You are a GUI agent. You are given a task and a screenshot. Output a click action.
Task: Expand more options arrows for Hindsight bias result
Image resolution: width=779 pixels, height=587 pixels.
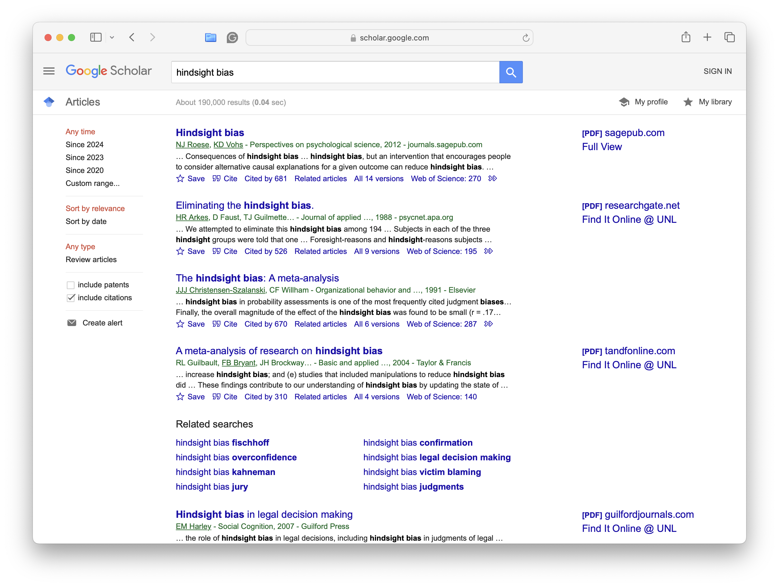[492, 178]
